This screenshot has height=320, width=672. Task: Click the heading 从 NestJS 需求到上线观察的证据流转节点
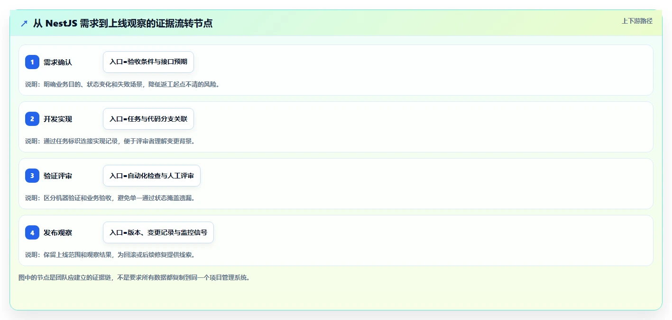pyautogui.click(x=123, y=23)
